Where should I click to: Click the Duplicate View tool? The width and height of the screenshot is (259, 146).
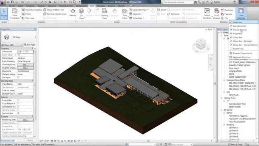click(139, 10)
